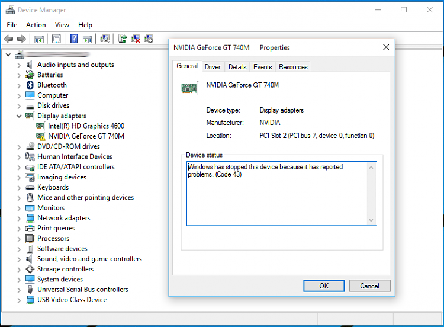Image resolution: width=444 pixels, height=327 pixels.
Task: Click the Imaging devices camera icon
Action: pos(30,177)
